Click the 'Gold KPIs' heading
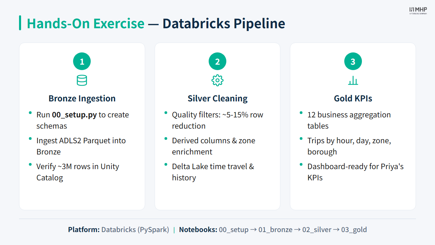This screenshot has height=245, width=435. [x=353, y=99]
